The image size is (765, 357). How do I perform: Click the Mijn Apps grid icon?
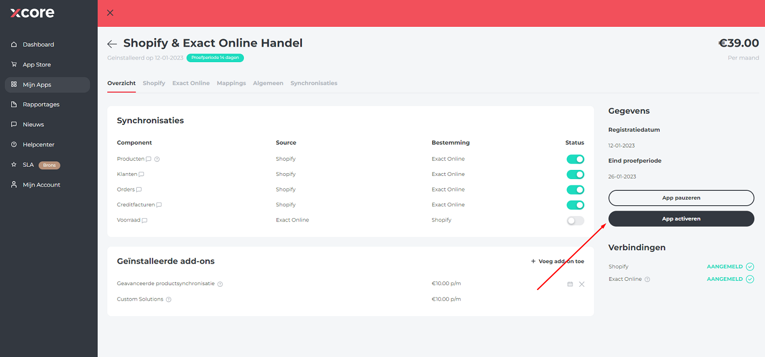tap(14, 84)
